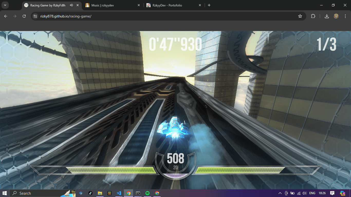Open the Chrome three-dot menu
Image resolution: width=351 pixels, height=197 pixels.
pyautogui.click(x=345, y=16)
